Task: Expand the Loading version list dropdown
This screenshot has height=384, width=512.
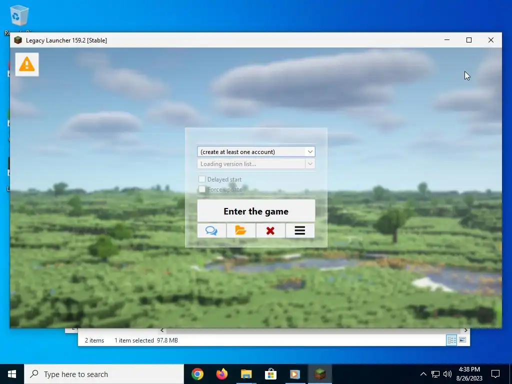Action: [x=310, y=163]
